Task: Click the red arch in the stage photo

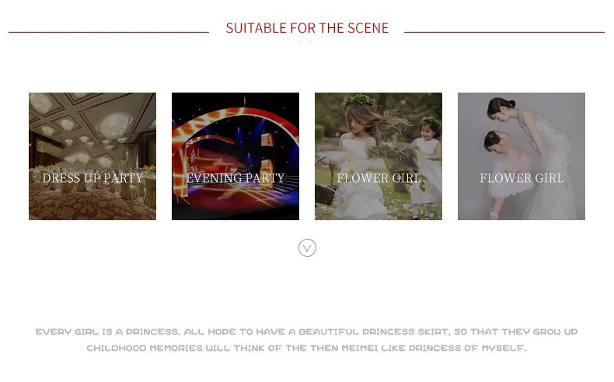Action: pos(235,125)
